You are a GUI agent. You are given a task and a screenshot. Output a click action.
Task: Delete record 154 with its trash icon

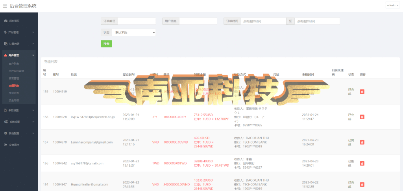click(x=362, y=184)
